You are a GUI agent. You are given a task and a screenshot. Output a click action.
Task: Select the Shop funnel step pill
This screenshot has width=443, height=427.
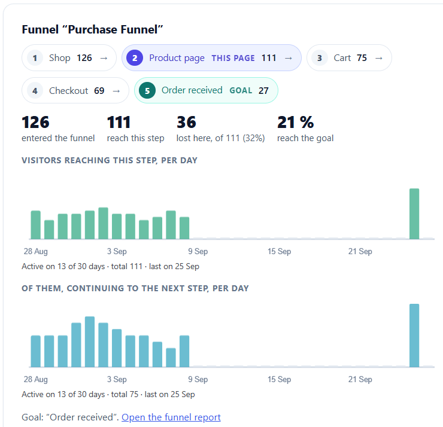click(x=69, y=58)
